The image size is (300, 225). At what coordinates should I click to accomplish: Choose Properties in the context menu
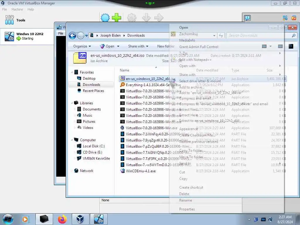point(187,209)
